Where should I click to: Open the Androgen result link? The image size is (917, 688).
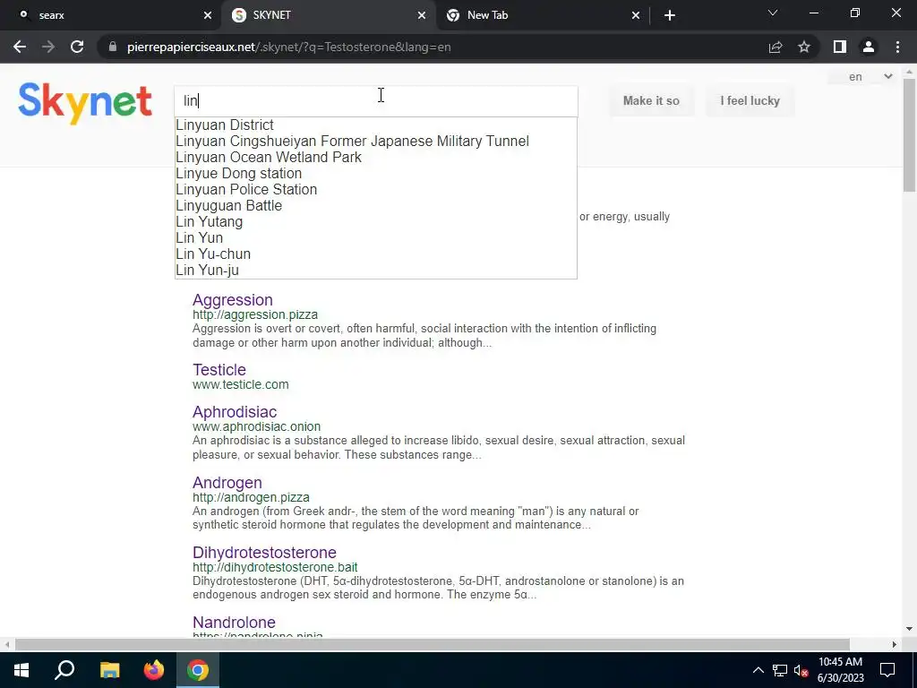[x=227, y=483]
